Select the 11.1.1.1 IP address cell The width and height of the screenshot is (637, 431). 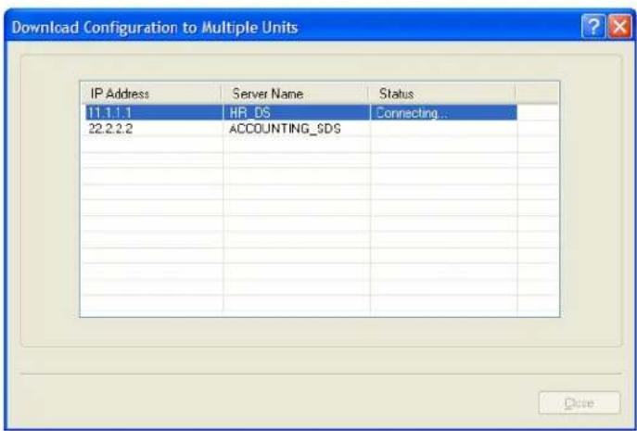coord(154,112)
